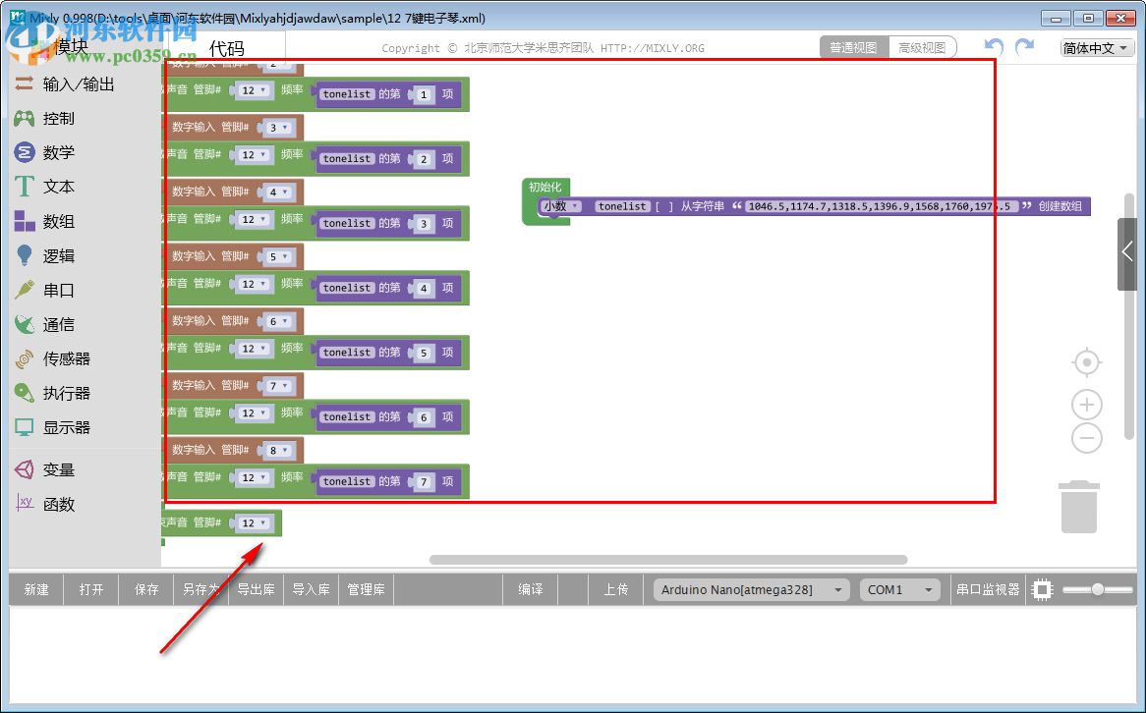Select the 串口 category icon
1146x713 pixels.
tap(25, 290)
